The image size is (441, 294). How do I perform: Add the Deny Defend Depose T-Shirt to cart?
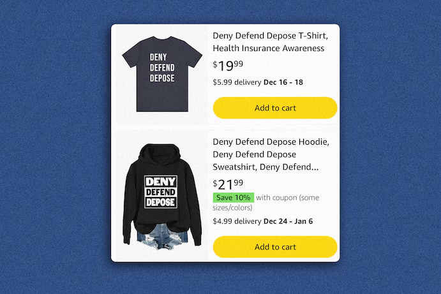click(x=275, y=108)
